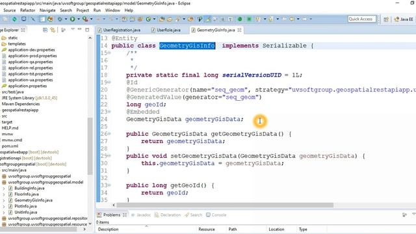Click the Package Explorer vertical scrollbar thumb
Screen dimensions: 416x234
[90, 146]
